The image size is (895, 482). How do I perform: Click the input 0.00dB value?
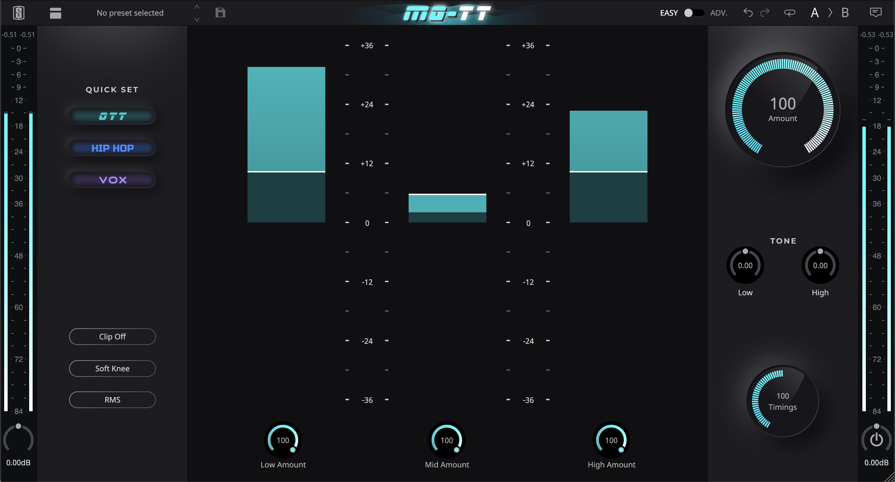[18, 463]
